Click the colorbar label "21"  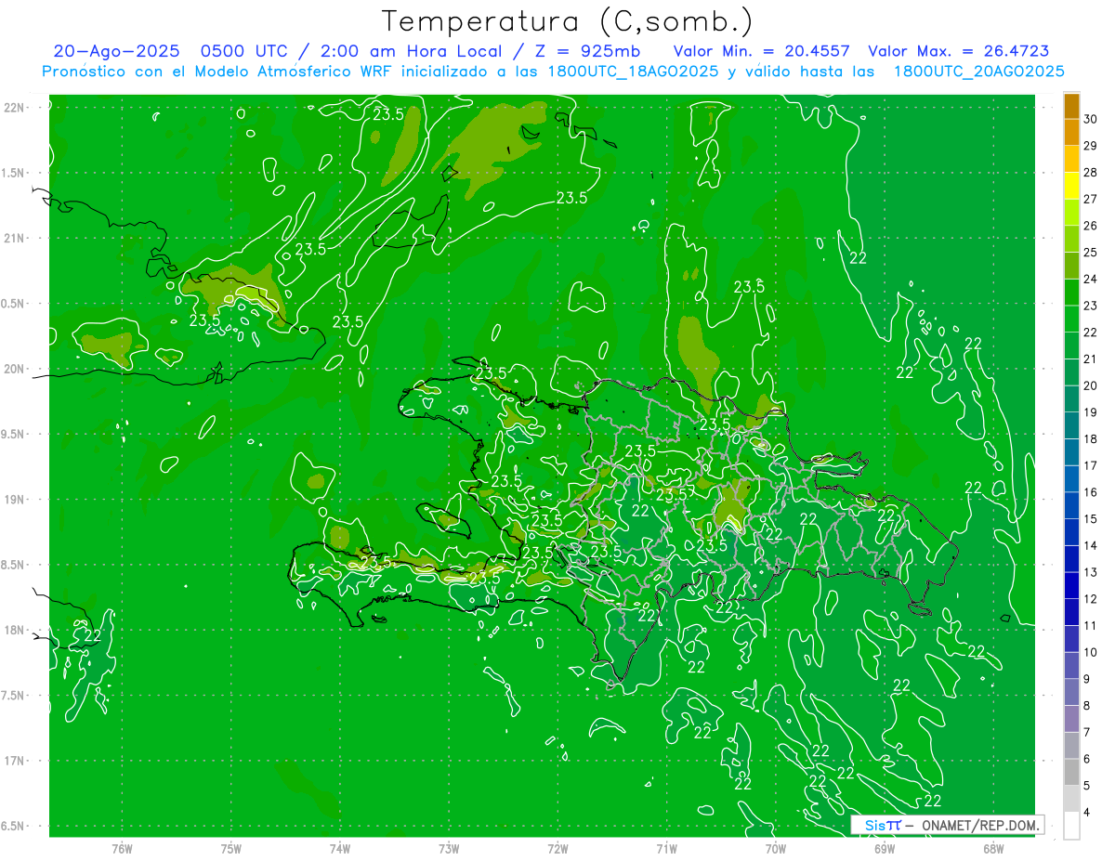[x=1090, y=359]
